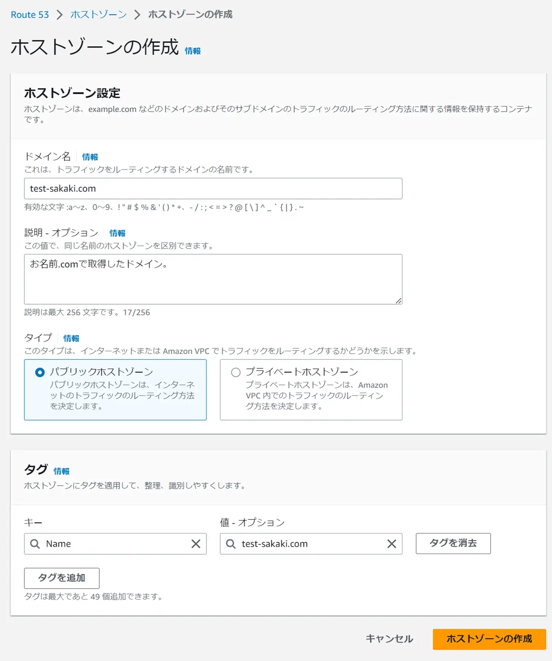Image resolution: width=552 pixels, height=661 pixels.
Task: Click search icon in 値 field
Action: [x=231, y=544]
